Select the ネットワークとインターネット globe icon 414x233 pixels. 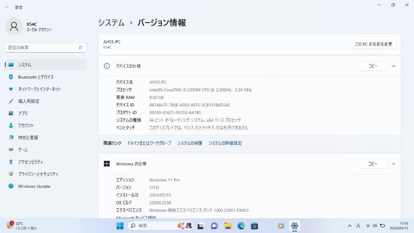(x=11, y=89)
